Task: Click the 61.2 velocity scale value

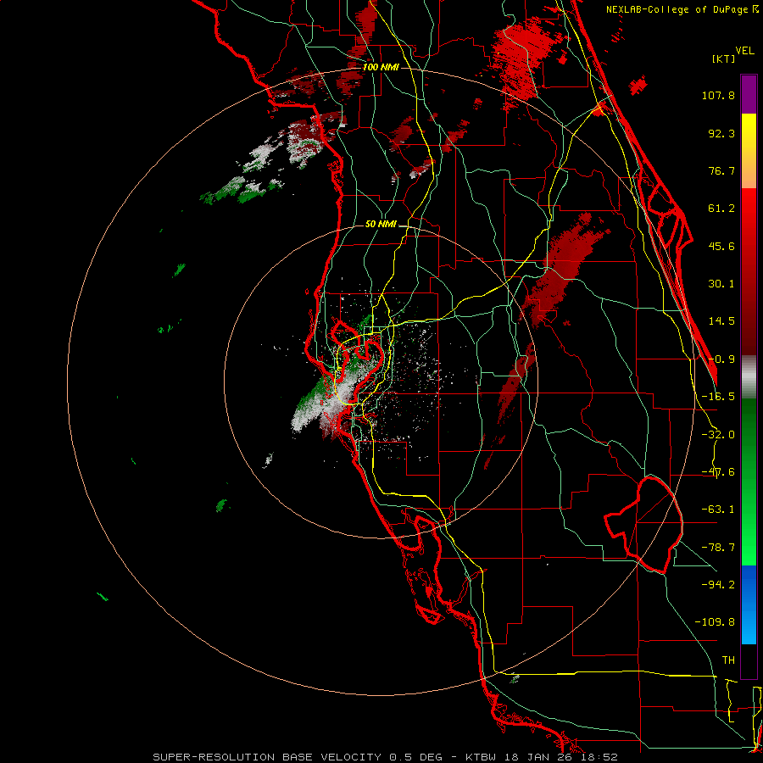Action: pos(721,209)
